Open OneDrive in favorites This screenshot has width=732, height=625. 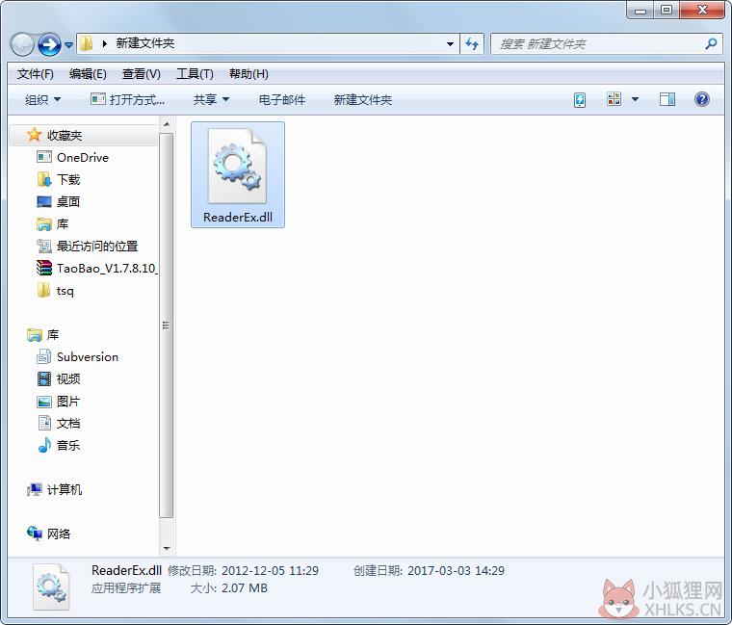[83, 157]
